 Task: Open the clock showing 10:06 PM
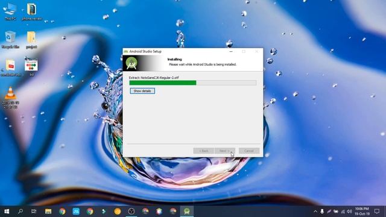tap(362, 212)
